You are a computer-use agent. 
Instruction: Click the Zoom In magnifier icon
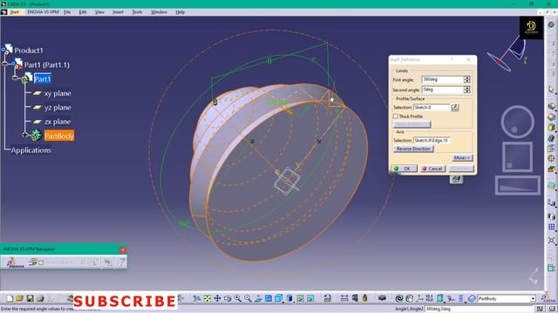(238, 298)
